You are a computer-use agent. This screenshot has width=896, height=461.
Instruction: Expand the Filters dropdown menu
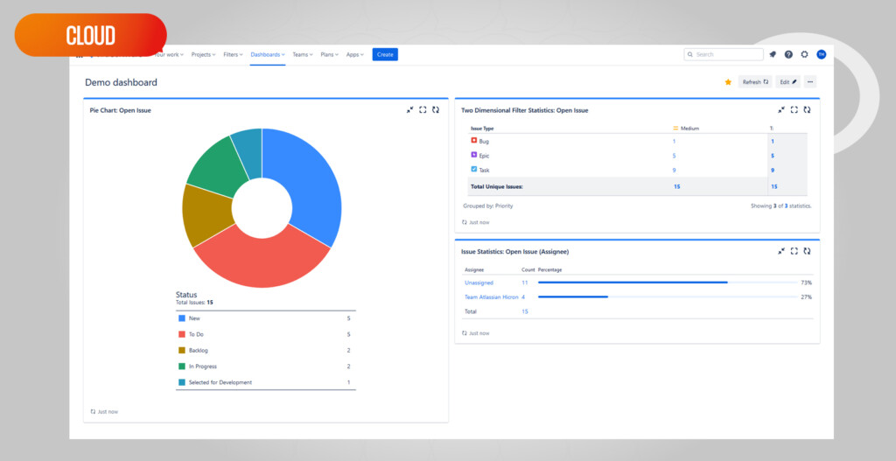coord(233,54)
